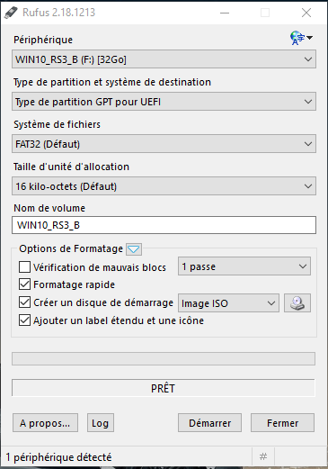Click the 'Options de Formatage' group label
This screenshot has width=328, height=469.
coord(71,248)
